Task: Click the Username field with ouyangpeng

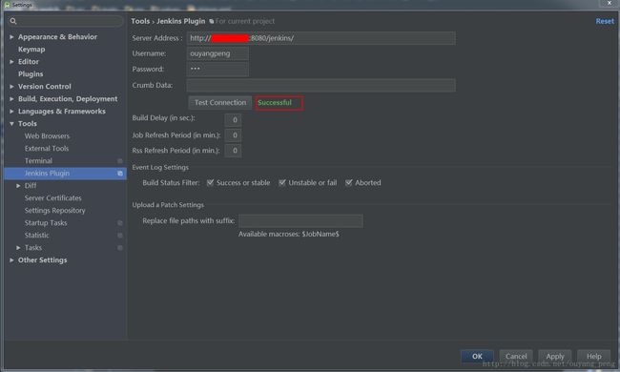Action: 217,53
